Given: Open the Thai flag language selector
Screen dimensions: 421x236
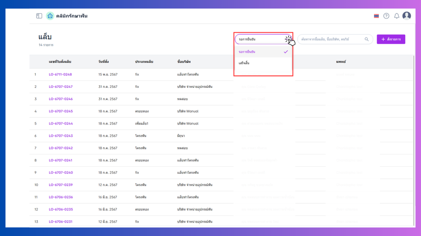Looking at the screenshot, I should pyautogui.click(x=376, y=16).
